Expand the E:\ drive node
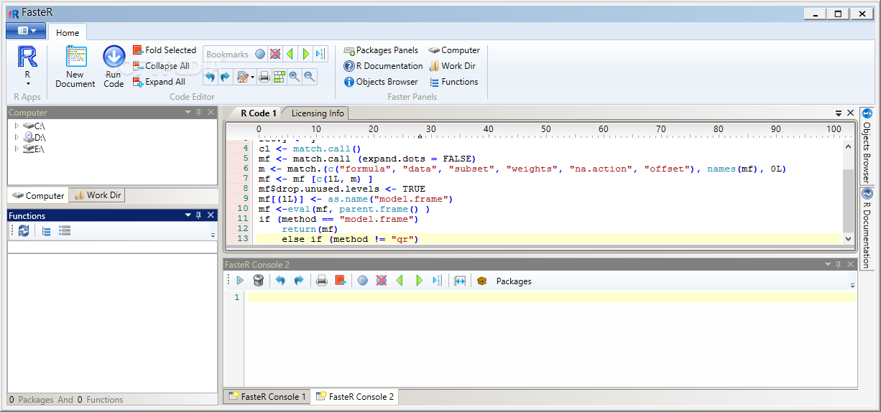Image resolution: width=881 pixels, height=412 pixels. coord(17,149)
